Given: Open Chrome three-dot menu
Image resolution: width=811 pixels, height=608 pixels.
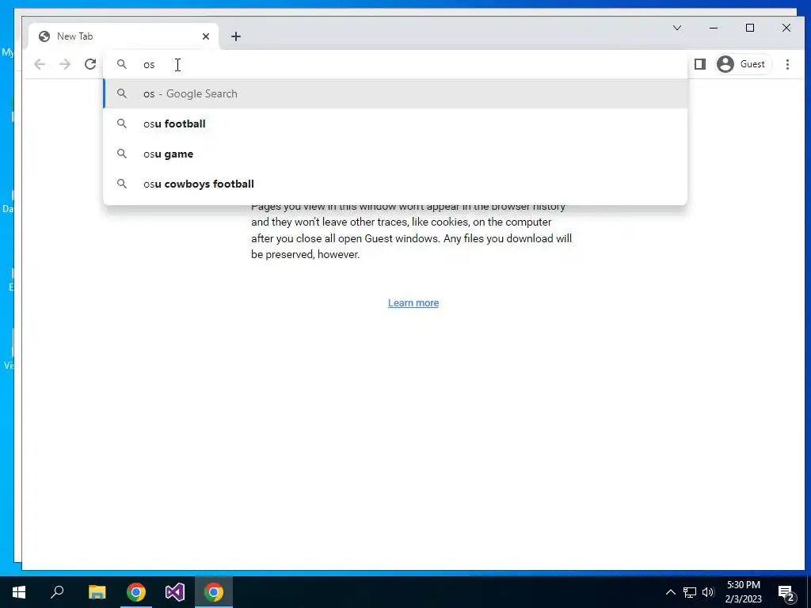Looking at the screenshot, I should 787,64.
